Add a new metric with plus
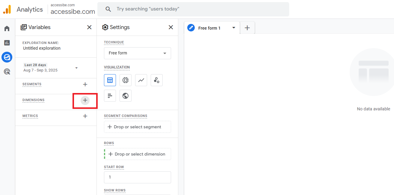 (85, 116)
